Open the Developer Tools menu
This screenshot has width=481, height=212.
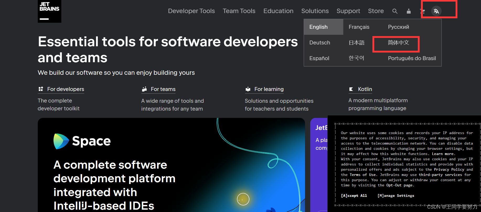191,11
